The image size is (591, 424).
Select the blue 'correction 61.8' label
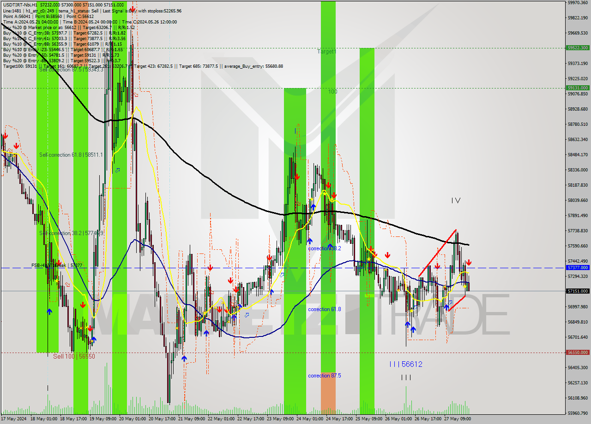tap(325, 309)
